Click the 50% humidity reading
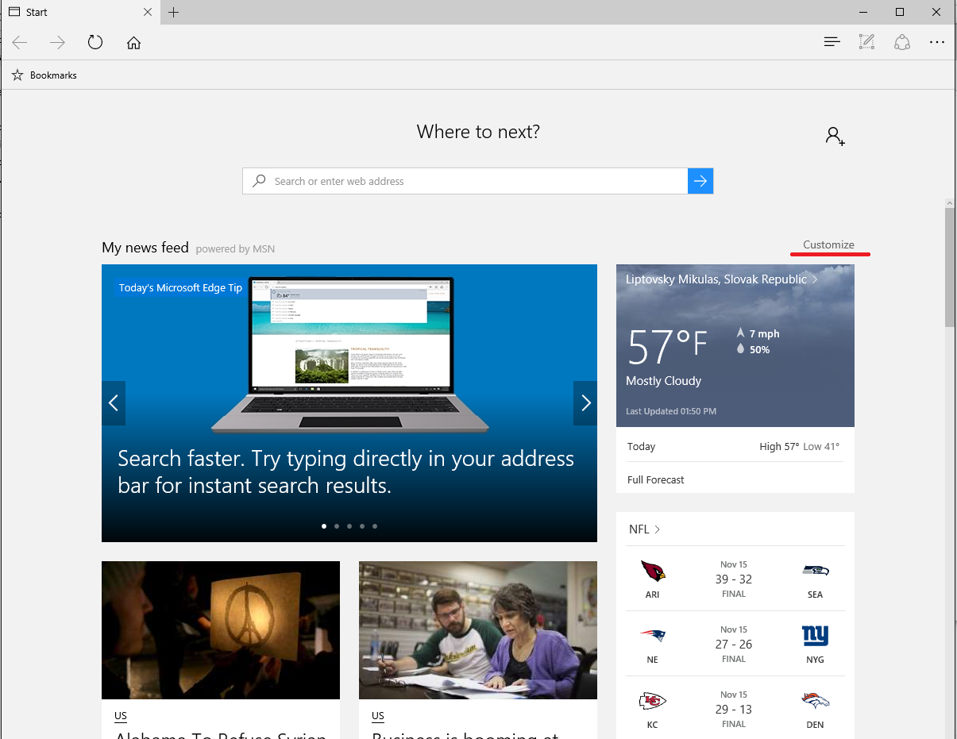Viewport: 957px width, 739px height. [x=753, y=349]
